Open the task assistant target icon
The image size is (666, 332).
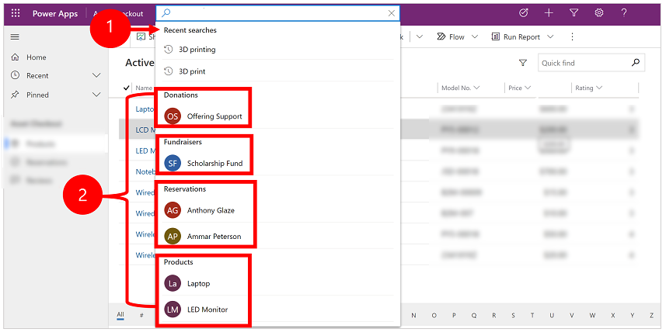(x=524, y=13)
